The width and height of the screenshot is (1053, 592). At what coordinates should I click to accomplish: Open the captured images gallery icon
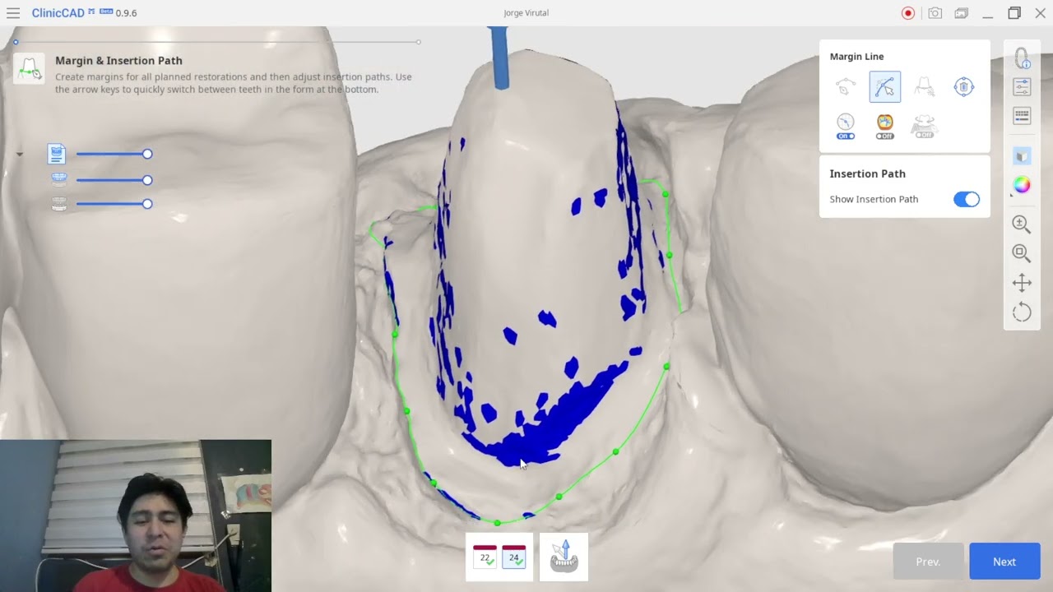point(962,13)
